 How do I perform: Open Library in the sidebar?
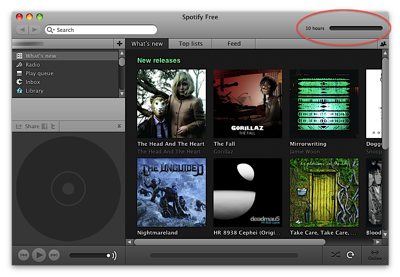click(65, 91)
